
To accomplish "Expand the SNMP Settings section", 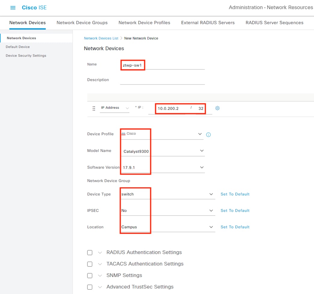I will tap(100, 276).
